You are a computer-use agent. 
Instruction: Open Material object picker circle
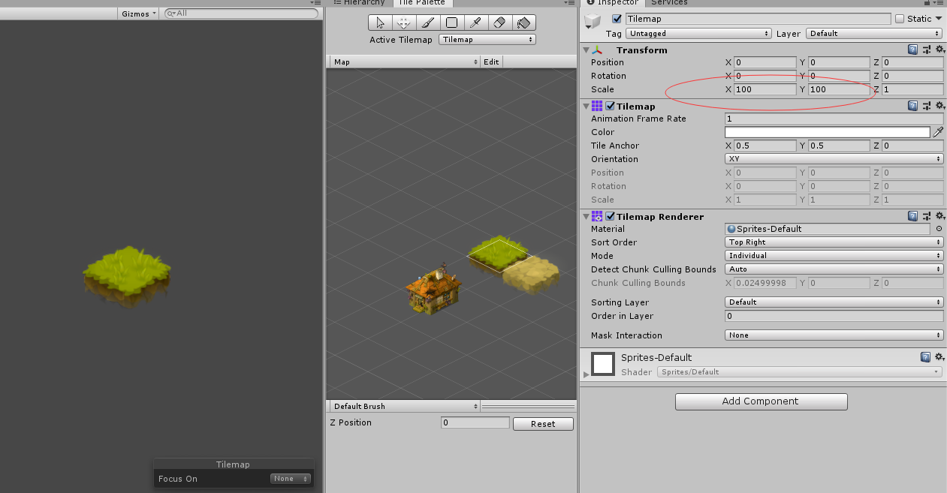point(939,229)
